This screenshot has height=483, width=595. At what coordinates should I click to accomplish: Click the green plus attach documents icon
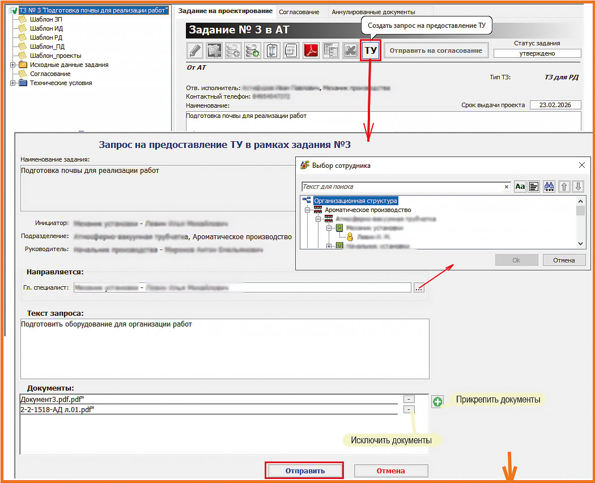[437, 402]
